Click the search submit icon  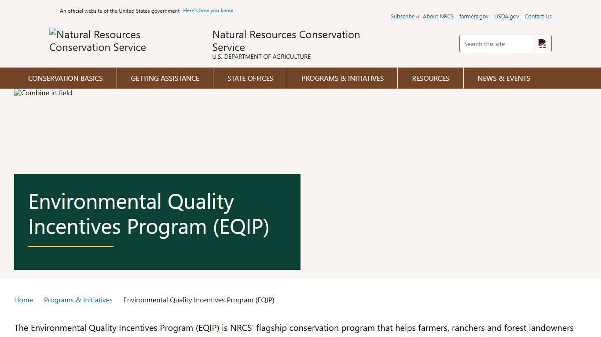(x=542, y=43)
